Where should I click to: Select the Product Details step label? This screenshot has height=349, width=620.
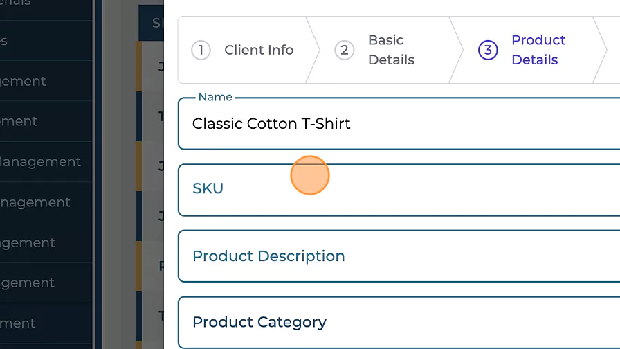click(x=538, y=50)
